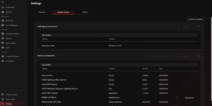Click the Devices icon in sidebar

pos(3,12)
